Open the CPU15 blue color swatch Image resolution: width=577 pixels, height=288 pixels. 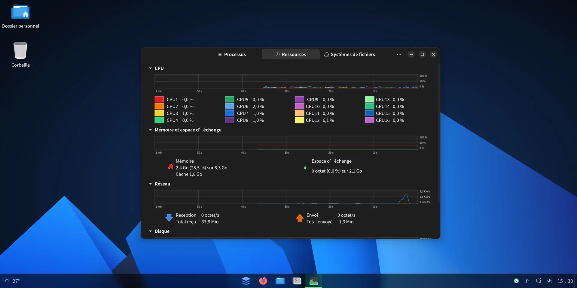tap(370, 113)
